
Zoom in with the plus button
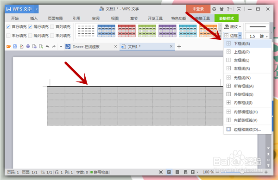pos(266,172)
